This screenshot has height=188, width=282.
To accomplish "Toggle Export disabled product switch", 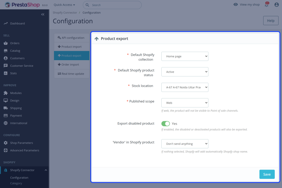I will (165, 123).
